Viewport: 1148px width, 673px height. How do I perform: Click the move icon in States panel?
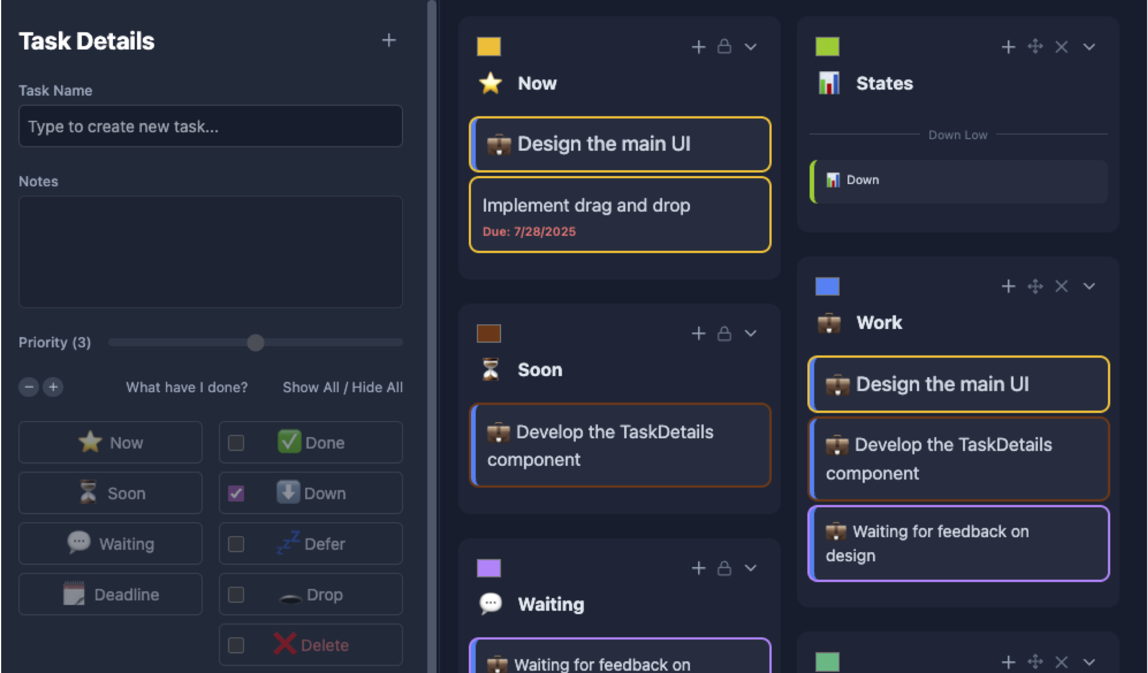point(1034,46)
